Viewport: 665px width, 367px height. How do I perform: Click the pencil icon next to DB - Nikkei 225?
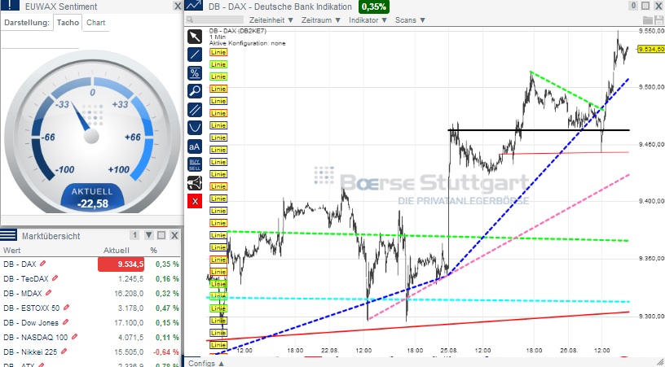pos(64,352)
